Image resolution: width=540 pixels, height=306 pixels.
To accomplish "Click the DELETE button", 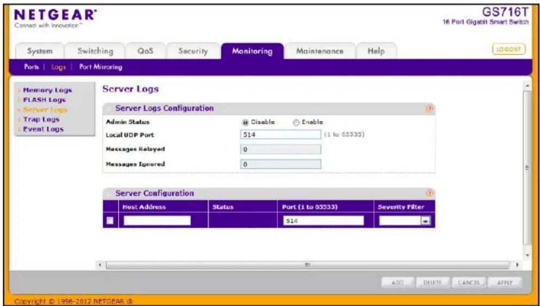I will tap(432, 283).
